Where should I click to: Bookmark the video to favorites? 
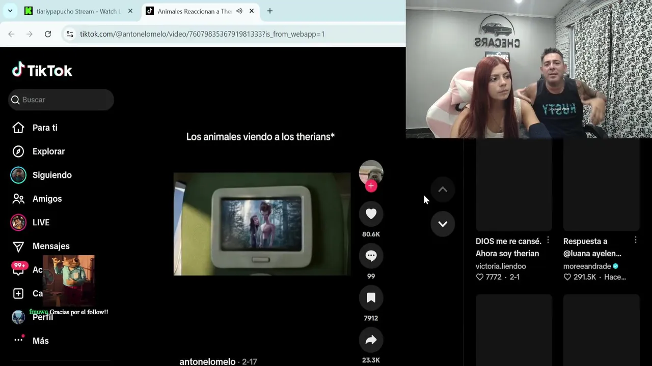click(x=371, y=298)
